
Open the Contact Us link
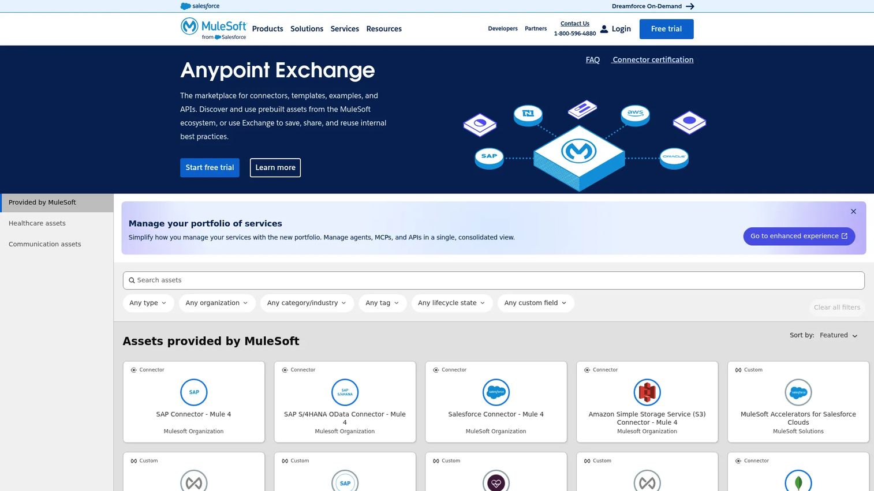point(575,24)
